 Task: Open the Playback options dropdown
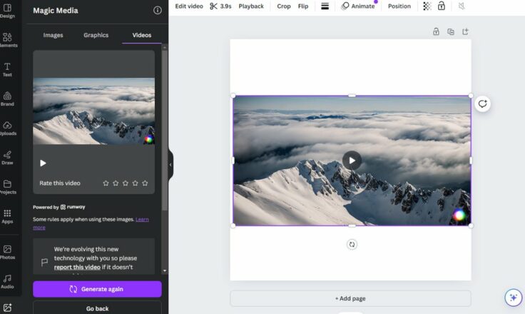pos(250,6)
